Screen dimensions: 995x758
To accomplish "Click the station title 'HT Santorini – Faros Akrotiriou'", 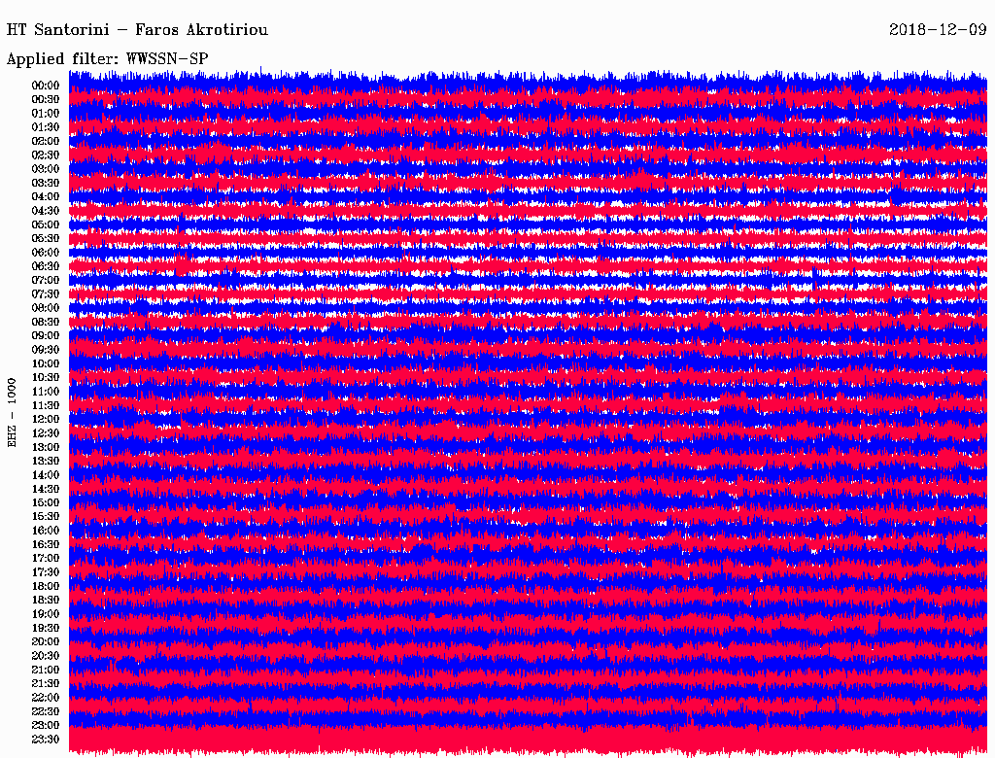I will pos(137,30).
